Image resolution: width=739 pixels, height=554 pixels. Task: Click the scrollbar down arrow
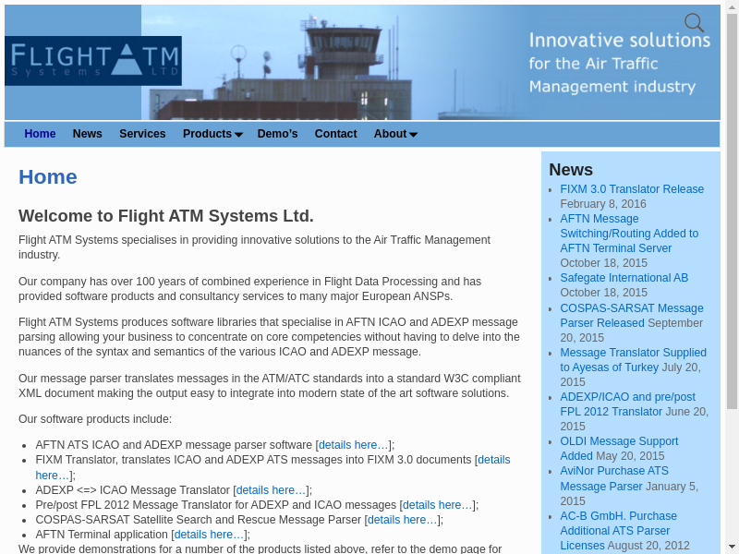(732, 546)
